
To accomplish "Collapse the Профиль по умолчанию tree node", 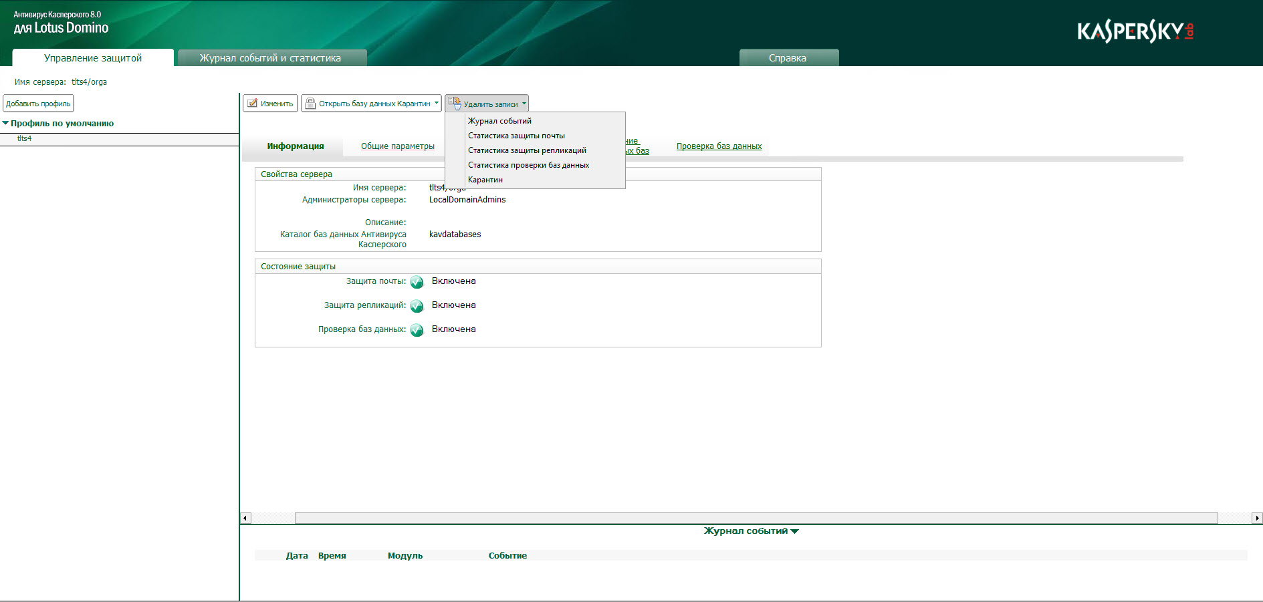I will click(x=6, y=123).
